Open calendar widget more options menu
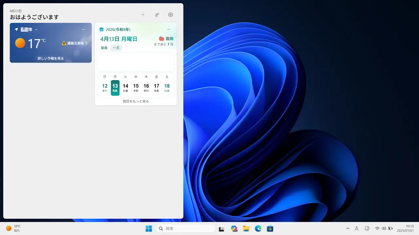This screenshot has height=235, width=419. tap(169, 29)
